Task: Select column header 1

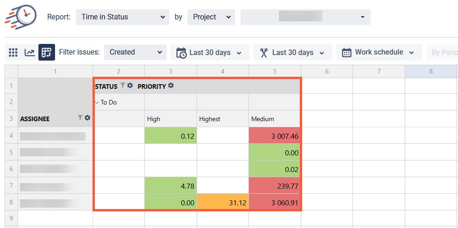Action: (x=55, y=71)
